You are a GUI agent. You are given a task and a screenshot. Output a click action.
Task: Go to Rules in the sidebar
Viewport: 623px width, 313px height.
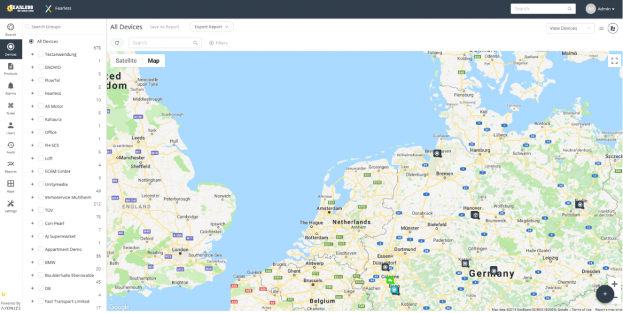[10, 108]
